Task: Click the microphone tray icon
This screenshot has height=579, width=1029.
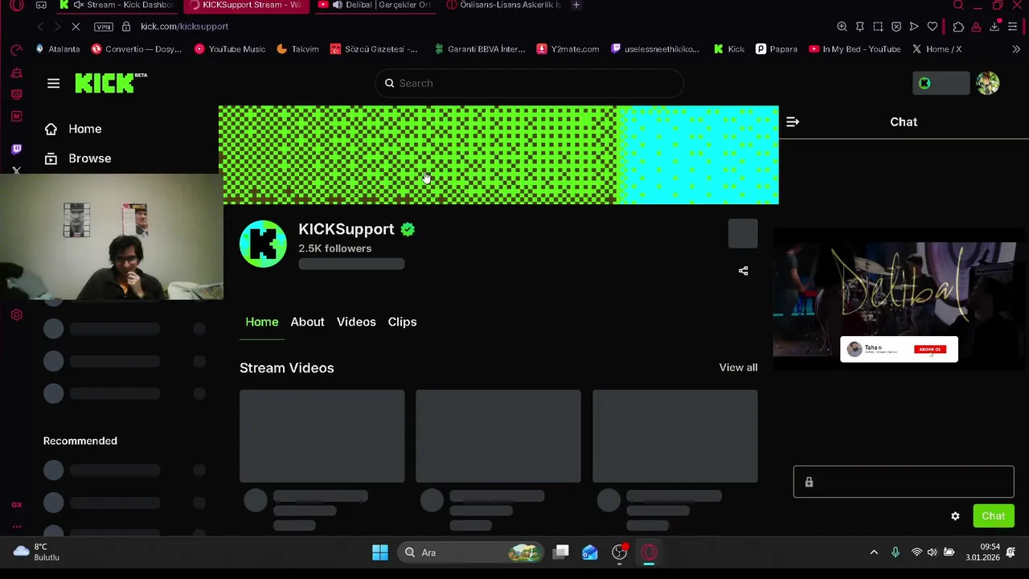Action: pyautogui.click(x=896, y=552)
